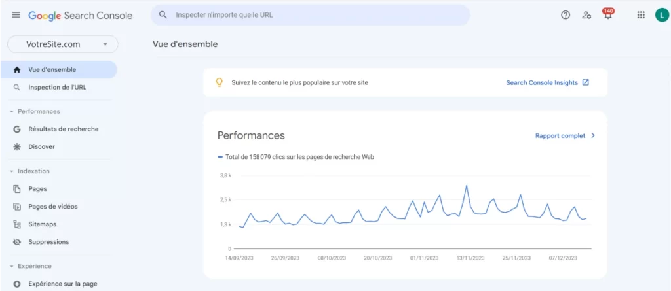Click the 01/11/2023 axis date
The height and width of the screenshot is (291, 671).
[424, 258]
